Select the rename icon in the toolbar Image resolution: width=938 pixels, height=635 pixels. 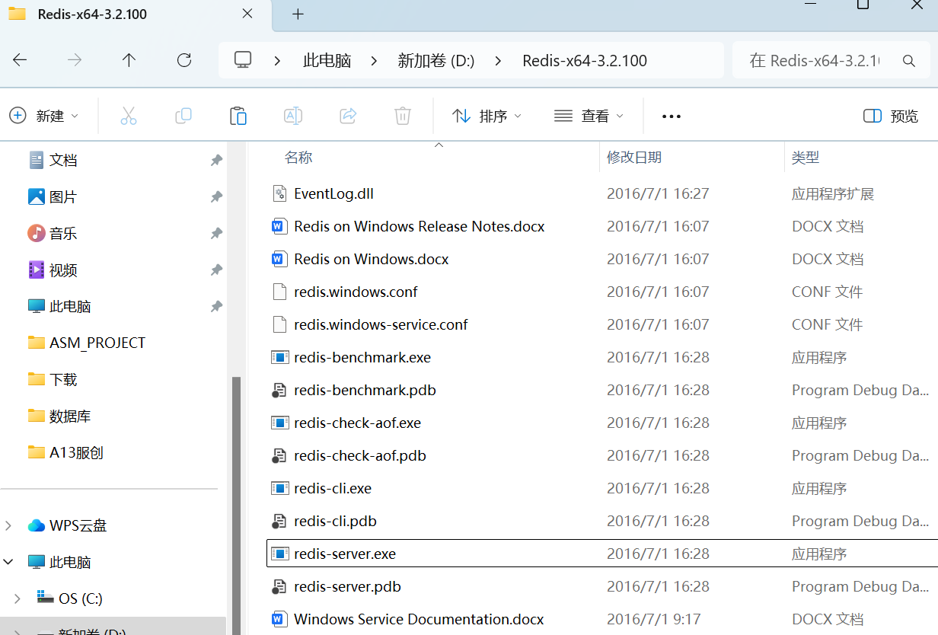point(293,116)
